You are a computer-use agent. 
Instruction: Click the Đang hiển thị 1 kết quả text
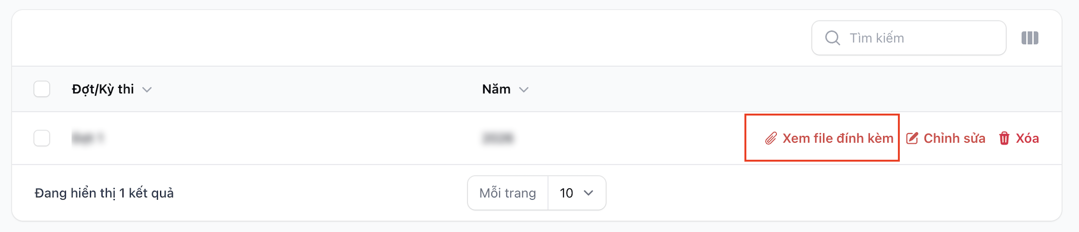[104, 193]
